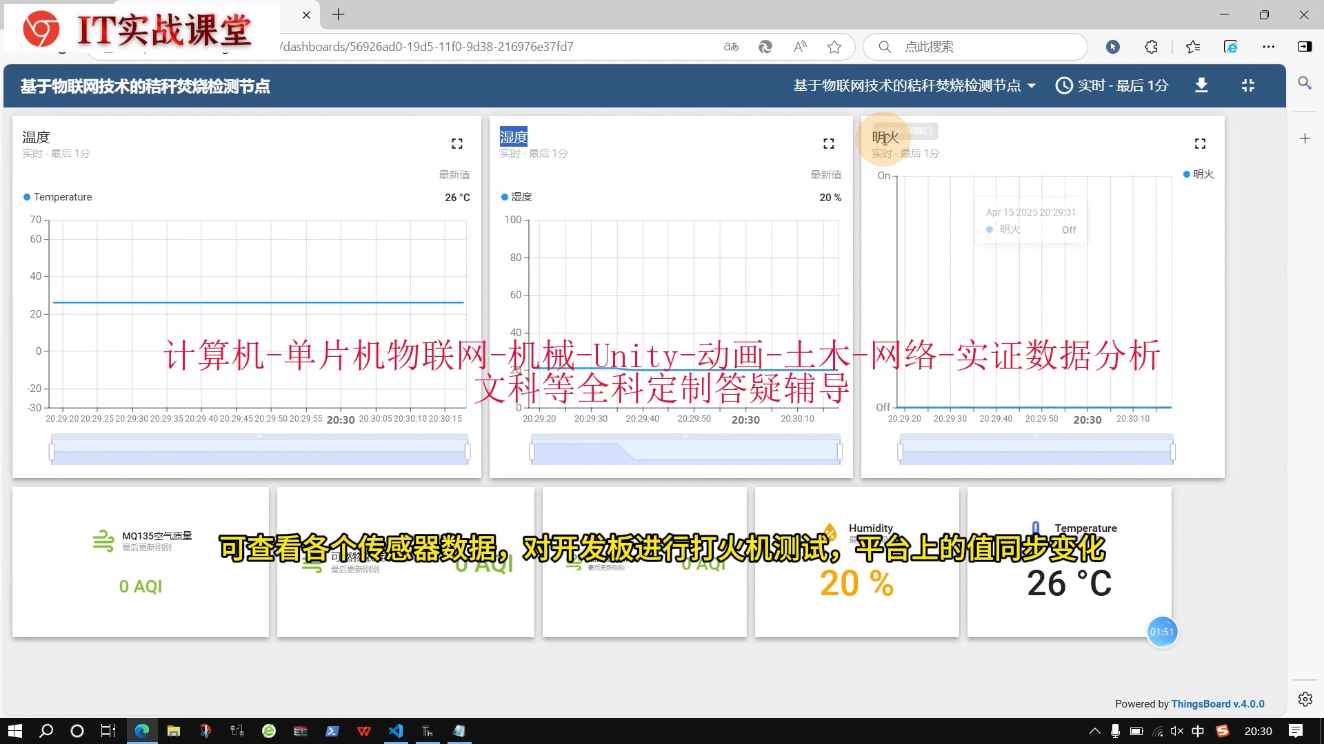
Task: Open the 实时 - 最后 1分 time window selector
Action: click(1112, 85)
